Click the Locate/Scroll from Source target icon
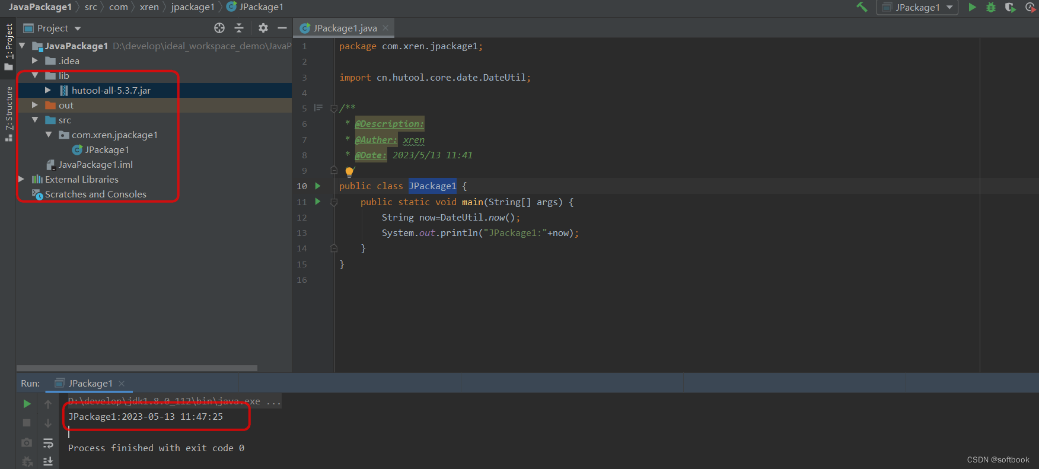This screenshot has width=1039, height=469. coord(219,28)
